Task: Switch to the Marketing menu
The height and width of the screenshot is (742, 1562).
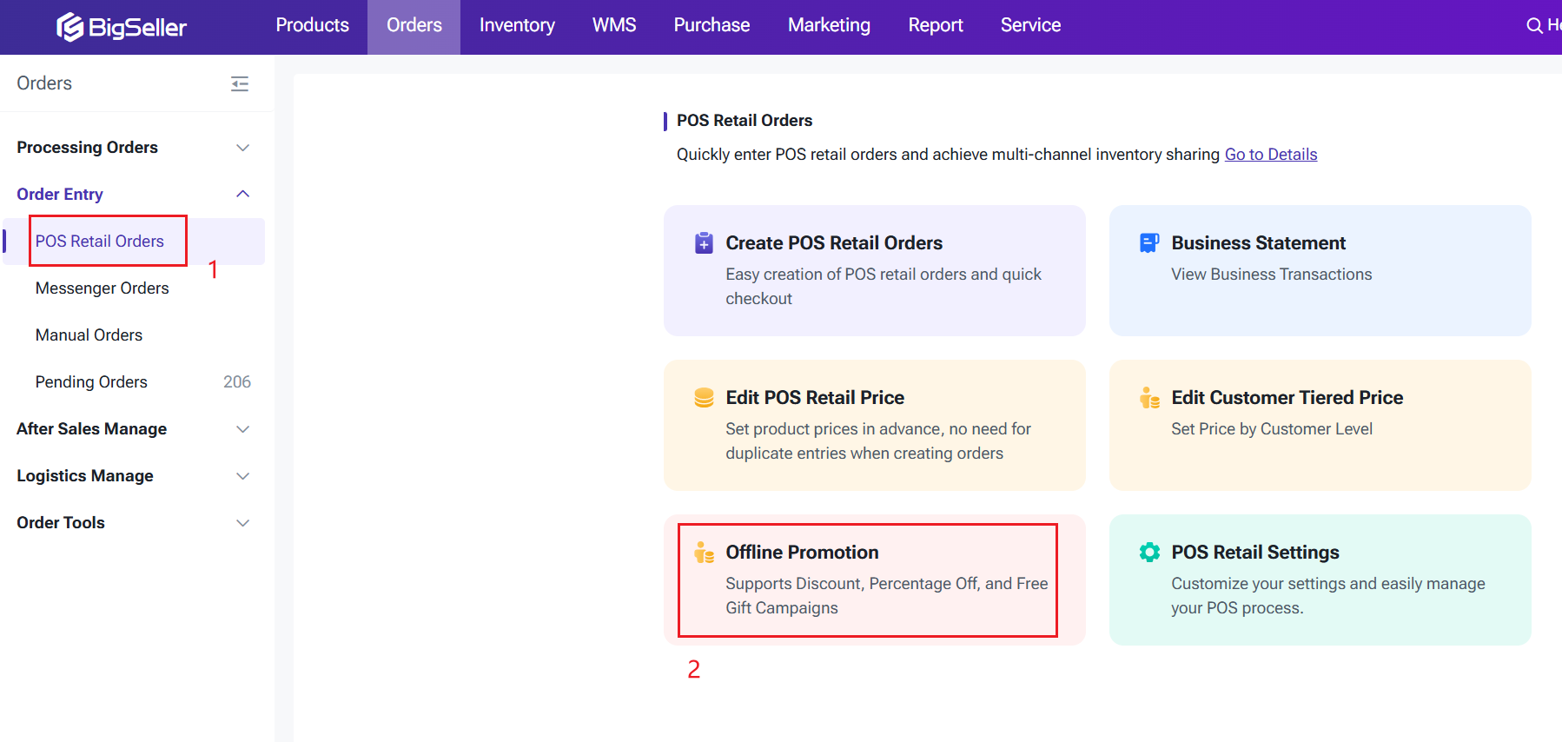Action: 829,26
